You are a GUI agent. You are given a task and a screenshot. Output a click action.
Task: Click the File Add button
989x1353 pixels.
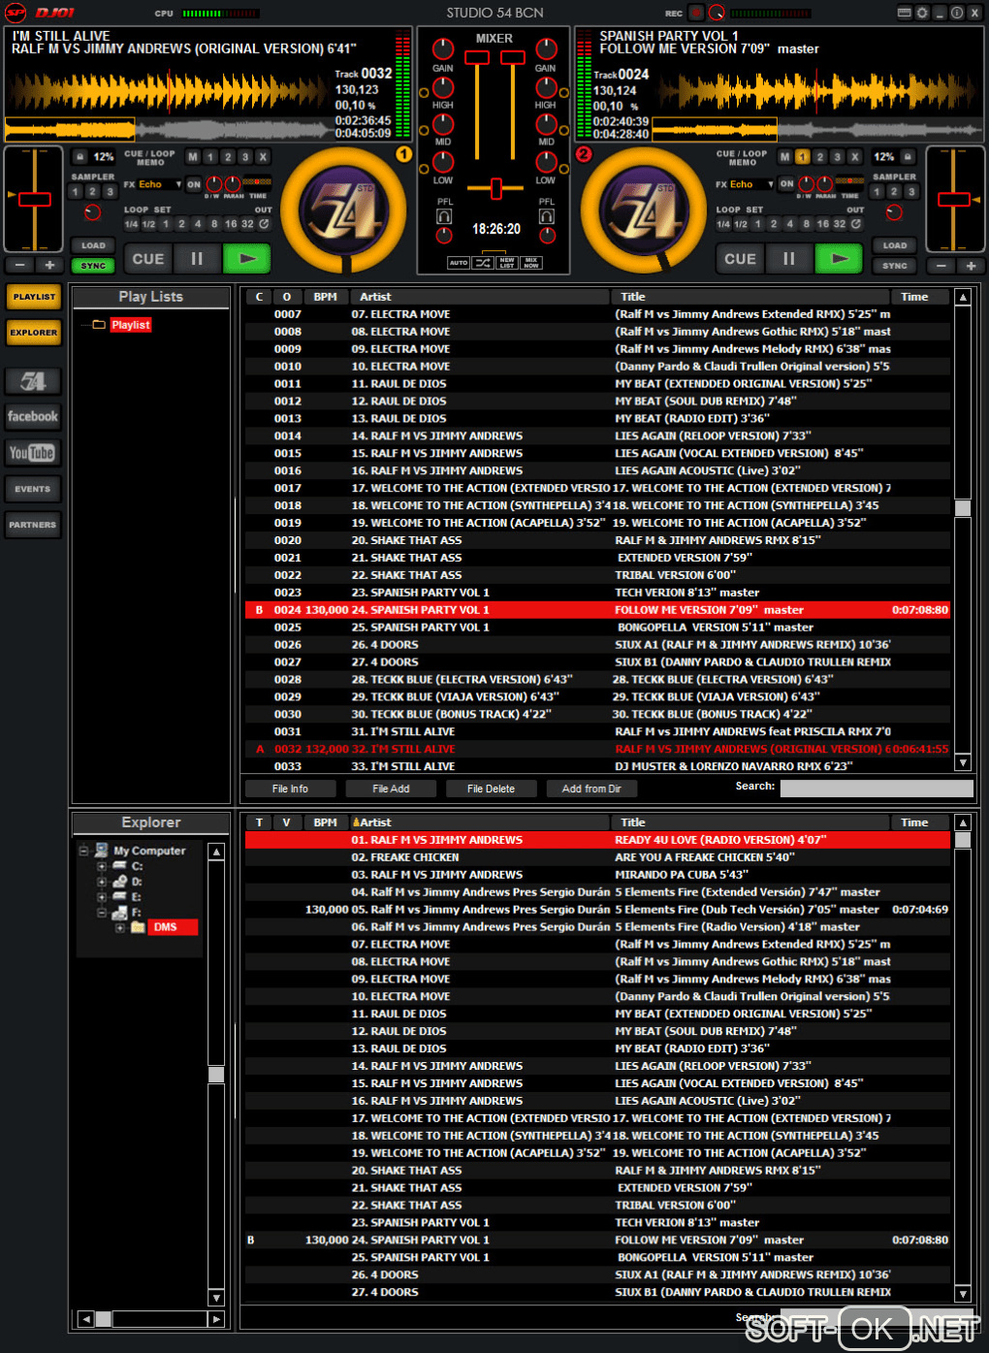click(391, 789)
